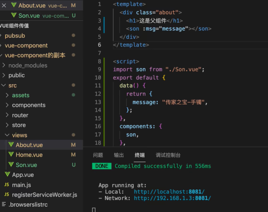Collapse the views folder
The image size is (268, 212).
click(7, 135)
